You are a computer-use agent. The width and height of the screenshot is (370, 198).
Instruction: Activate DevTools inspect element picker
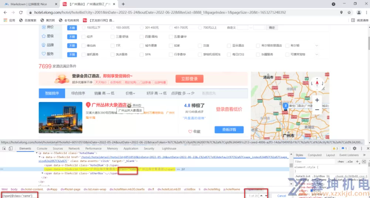coord(4,148)
